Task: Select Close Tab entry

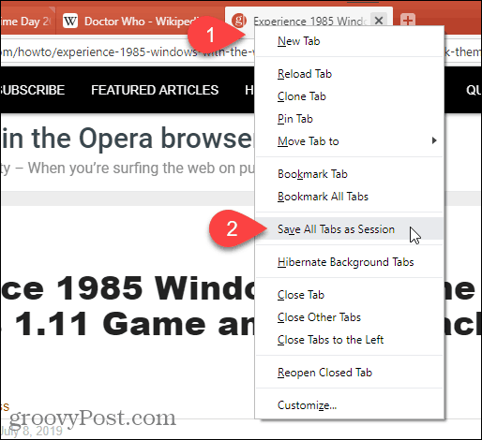Action: click(350, 295)
